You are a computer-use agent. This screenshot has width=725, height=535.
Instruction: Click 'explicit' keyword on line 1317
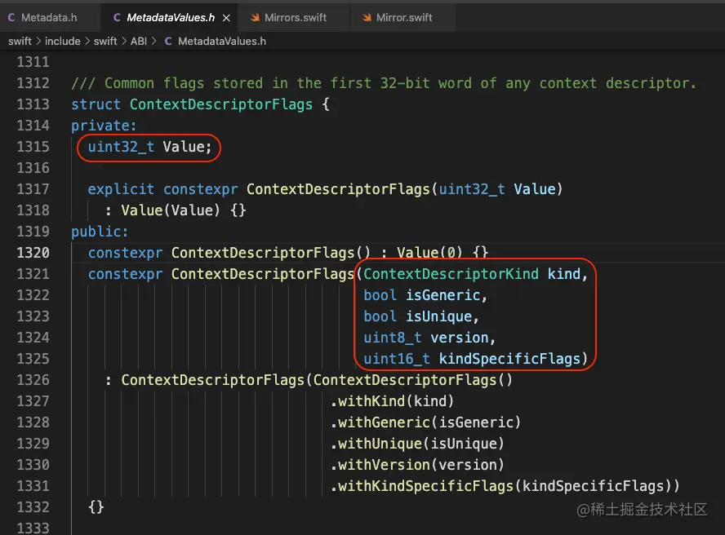(x=121, y=189)
